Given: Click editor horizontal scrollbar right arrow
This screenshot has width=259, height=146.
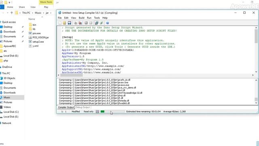Looking at the screenshot, I should click(253, 75).
